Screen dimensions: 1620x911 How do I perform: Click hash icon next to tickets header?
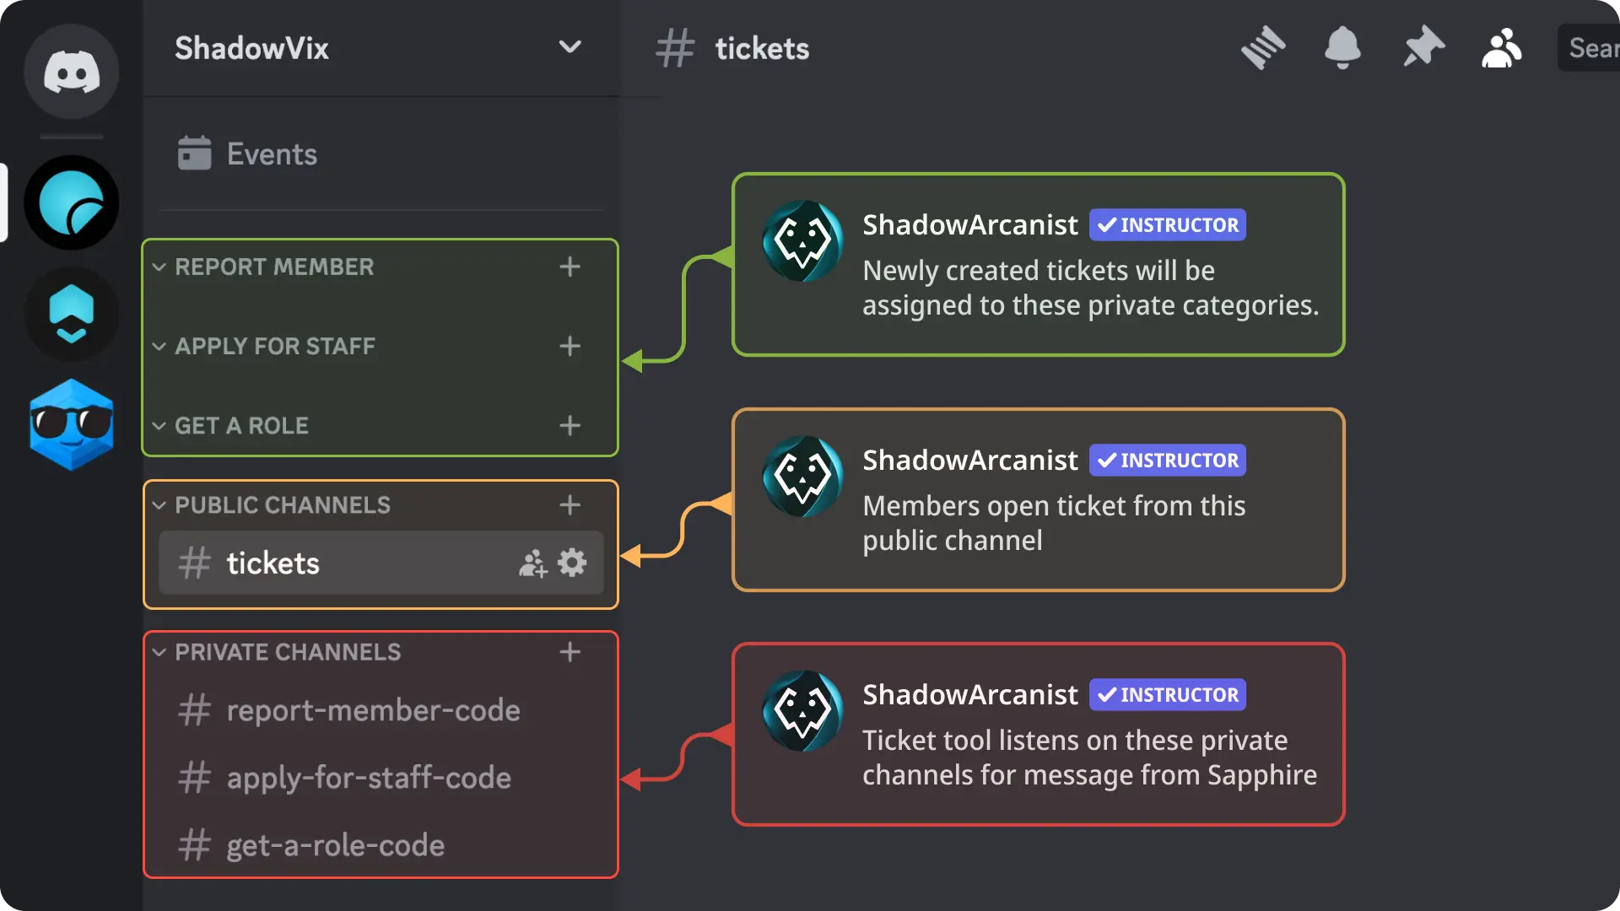click(x=675, y=48)
